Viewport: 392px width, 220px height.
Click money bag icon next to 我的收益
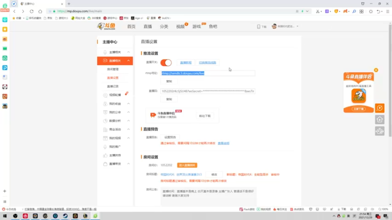(105, 104)
